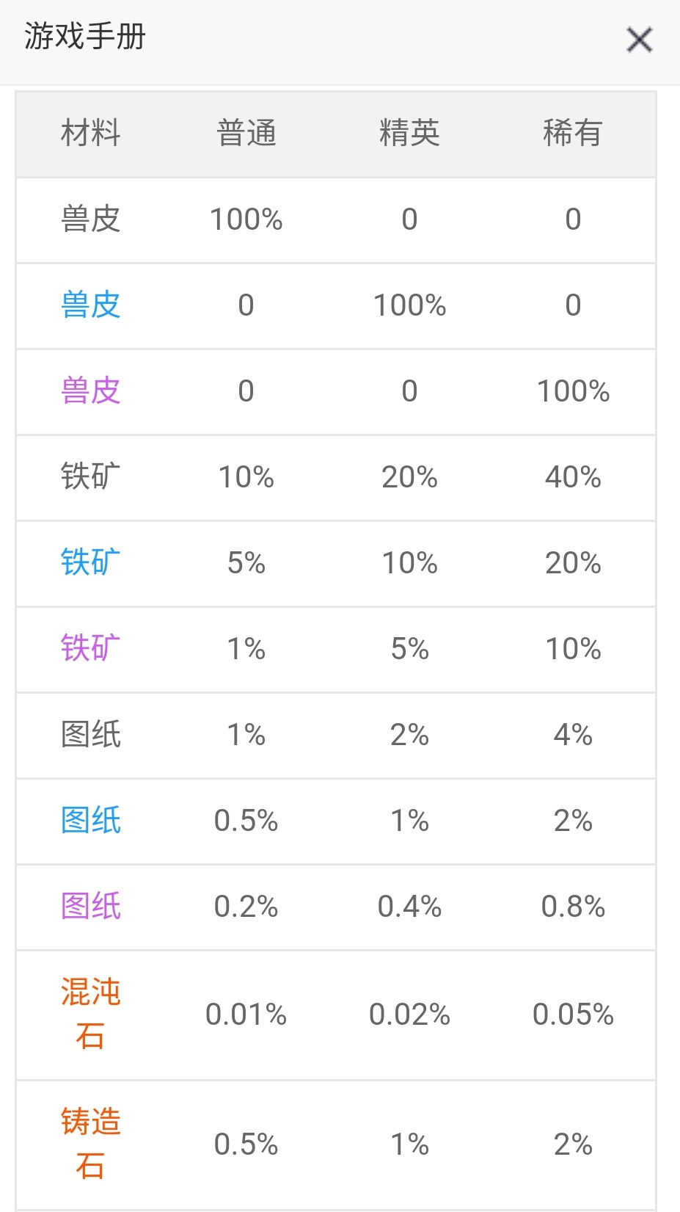Select the 0.05% rare drop rate cell

point(573,1015)
